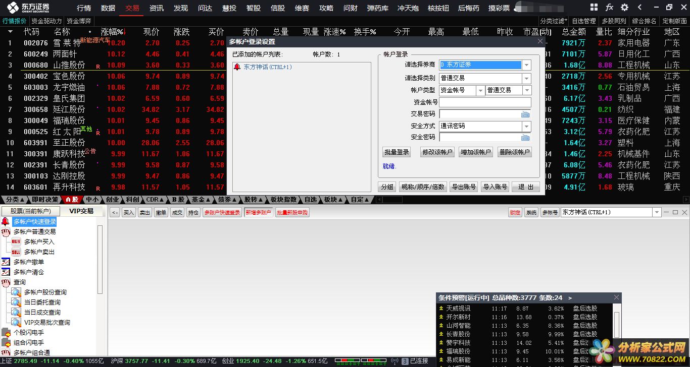
Task: Open the 东方神话 account dropdown in trade toolbar
Action: pos(657,213)
